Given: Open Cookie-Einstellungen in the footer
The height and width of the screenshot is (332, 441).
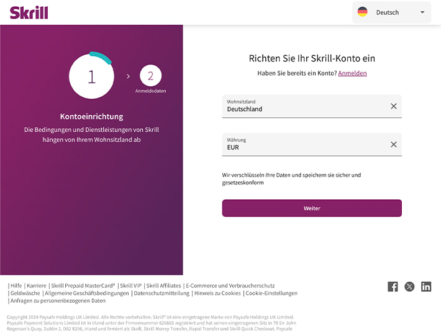Looking at the screenshot, I should pyautogui.click(x=271, y=294).
